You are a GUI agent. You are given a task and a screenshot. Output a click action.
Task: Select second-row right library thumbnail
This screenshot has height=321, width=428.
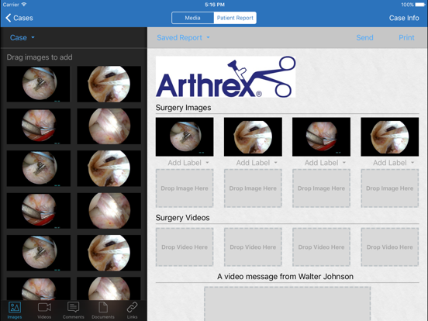(109, 126)
